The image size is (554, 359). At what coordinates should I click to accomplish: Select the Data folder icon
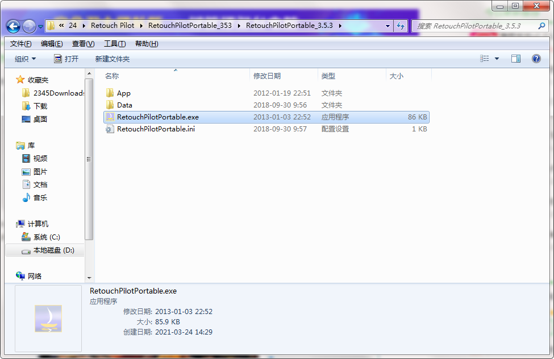click(x=110, y=105)
